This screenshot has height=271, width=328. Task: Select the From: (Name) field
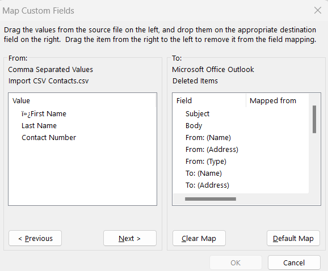point(208,138)
